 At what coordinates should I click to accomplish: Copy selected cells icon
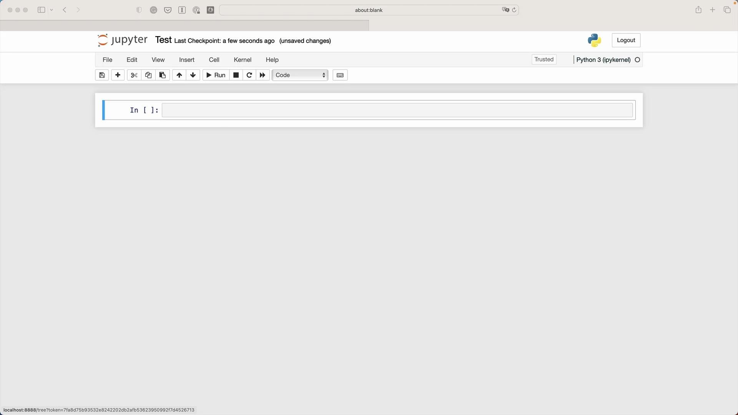pyautogui.click(x=148, y=75)
